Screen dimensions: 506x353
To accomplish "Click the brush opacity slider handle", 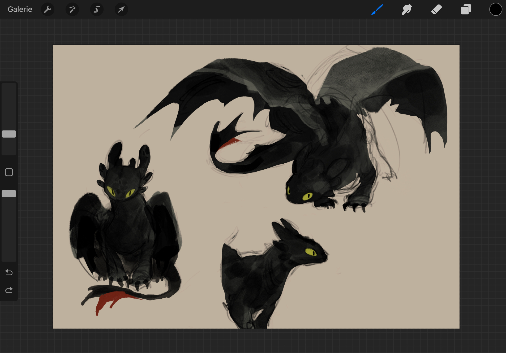I will (9, 194).
